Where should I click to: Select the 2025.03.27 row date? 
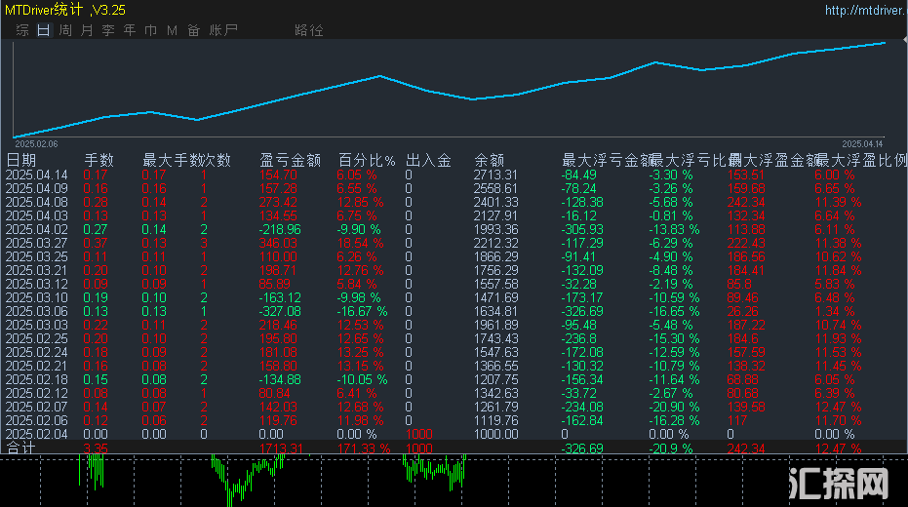[x=36, y=243]
